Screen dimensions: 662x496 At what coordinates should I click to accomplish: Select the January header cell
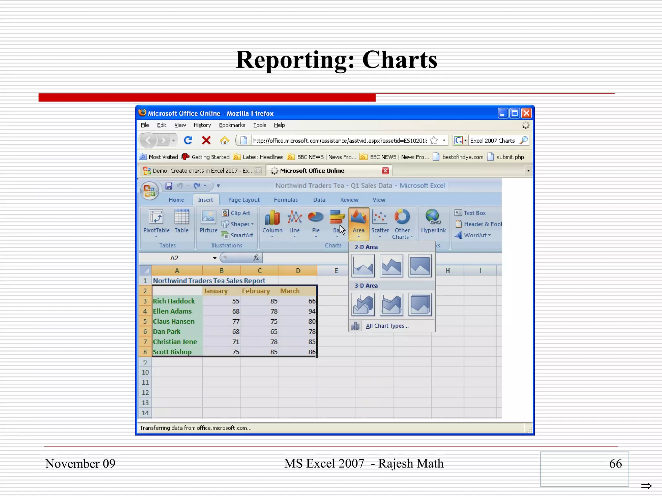pyautogui.click(x=222, y=291)
